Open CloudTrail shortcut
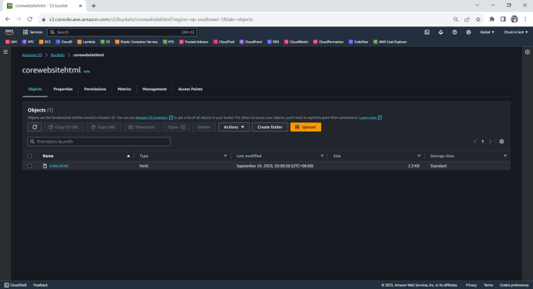The width and height of the screenshot is (533, 289). point(224,42)
